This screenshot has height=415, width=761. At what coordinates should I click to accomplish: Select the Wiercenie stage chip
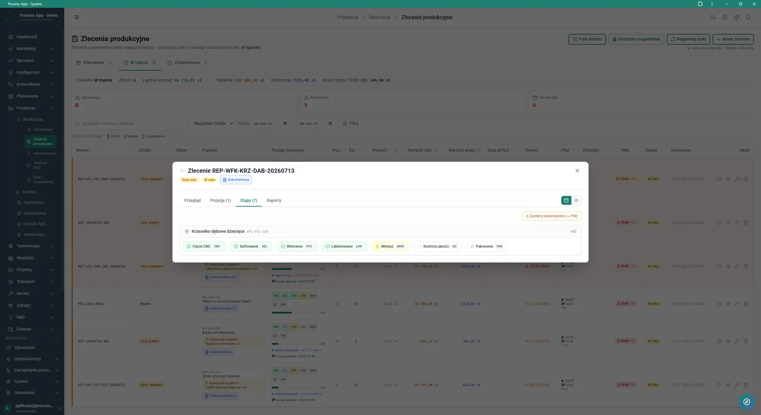[297, 246]
